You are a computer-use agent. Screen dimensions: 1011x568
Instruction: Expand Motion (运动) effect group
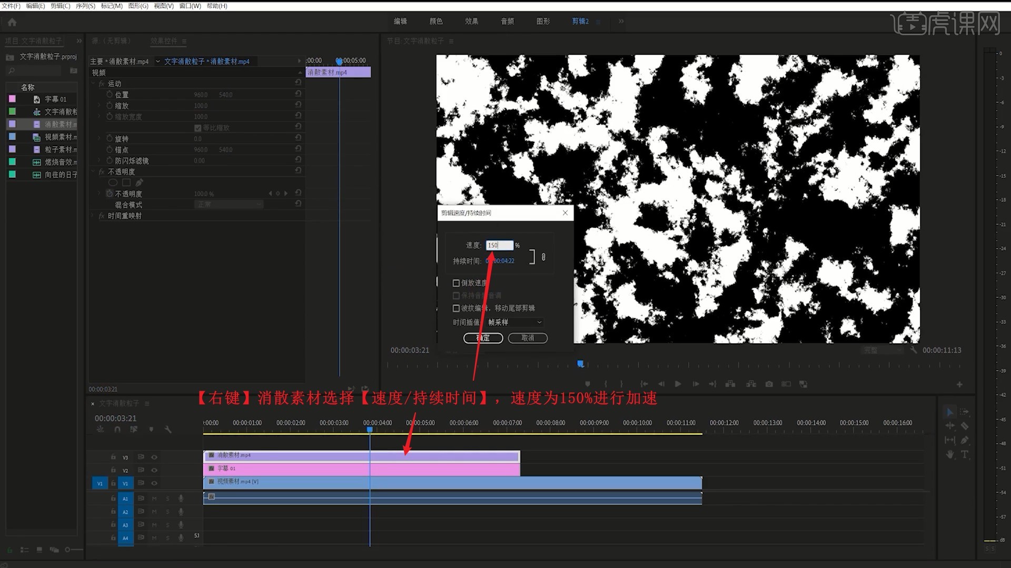tap(93, 84)
